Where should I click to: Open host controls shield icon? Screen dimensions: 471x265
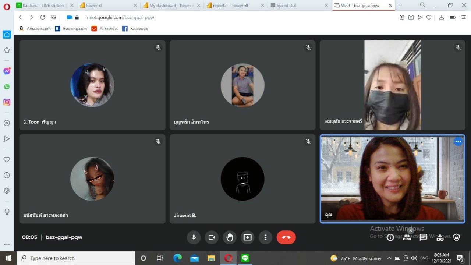pos(457,237)
